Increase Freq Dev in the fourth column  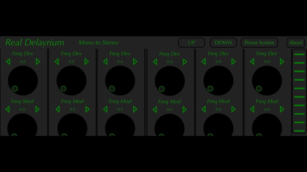[185, 62]
